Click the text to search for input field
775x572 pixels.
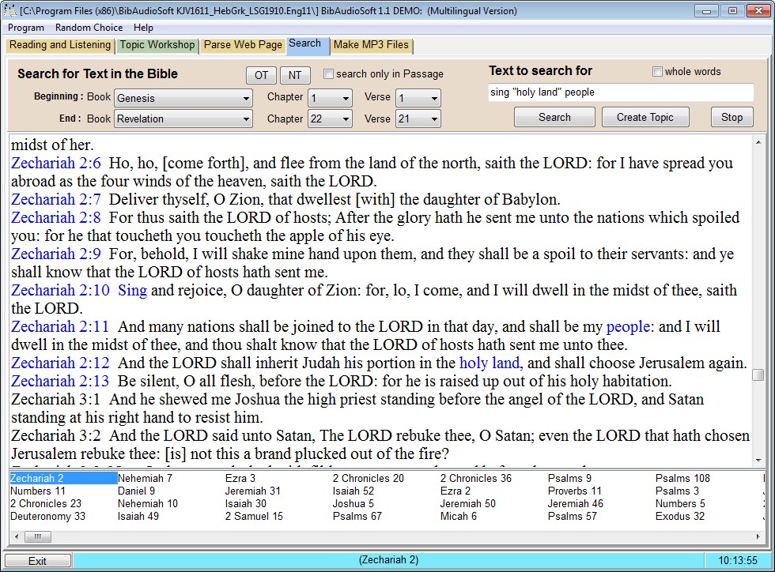click(x=621, y=92)
